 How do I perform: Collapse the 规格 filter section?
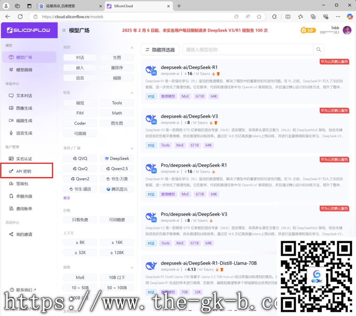coord(132,268)
